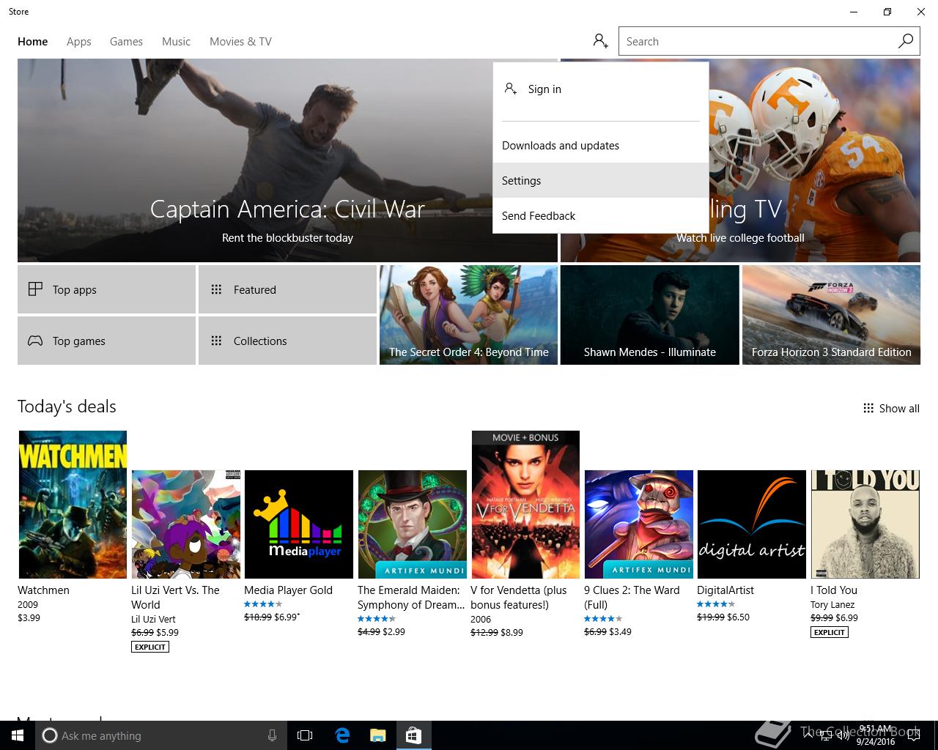Switch to the Home tab
Viewport: 938px width, 750px height.
pos(32,42)
